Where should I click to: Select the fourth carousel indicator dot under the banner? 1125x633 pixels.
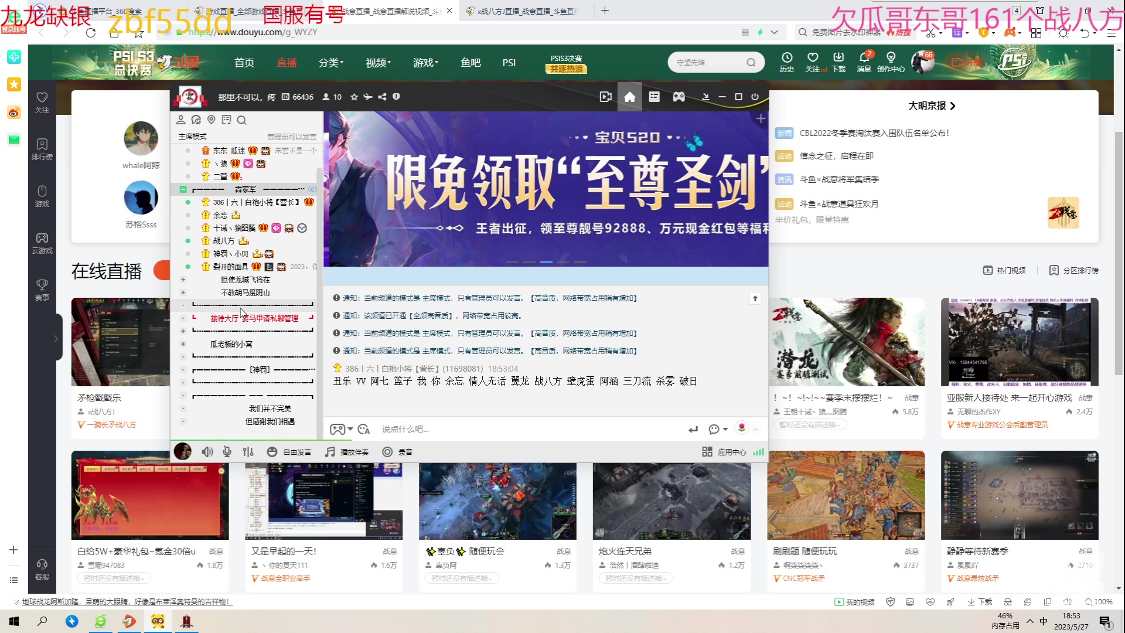click(x=564, y=262)
